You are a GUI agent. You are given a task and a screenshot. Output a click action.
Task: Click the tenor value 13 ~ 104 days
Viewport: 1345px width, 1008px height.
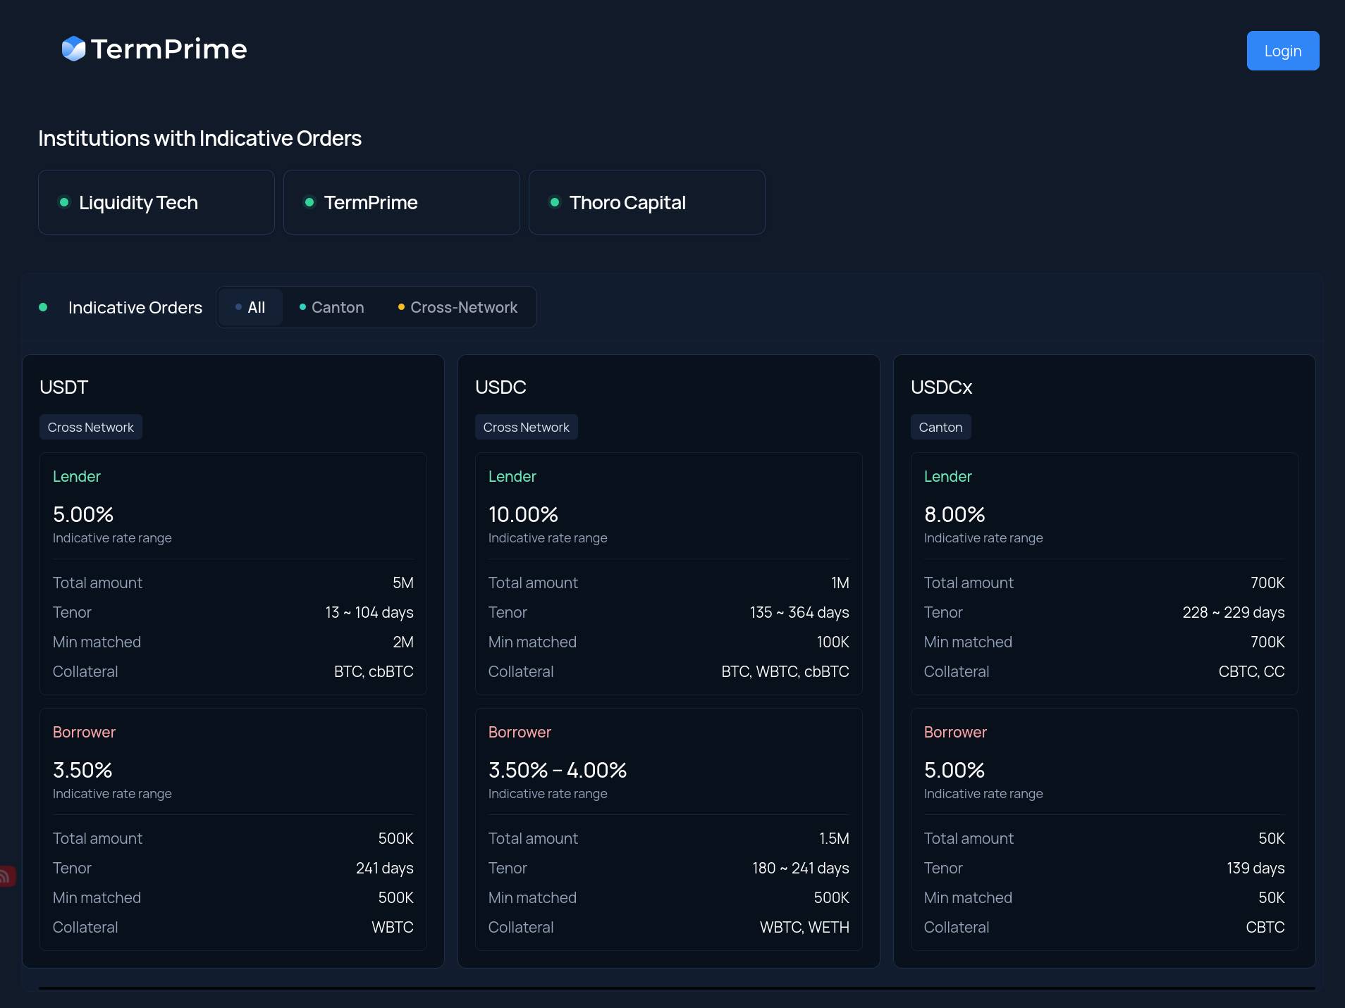tap(369, 612)
